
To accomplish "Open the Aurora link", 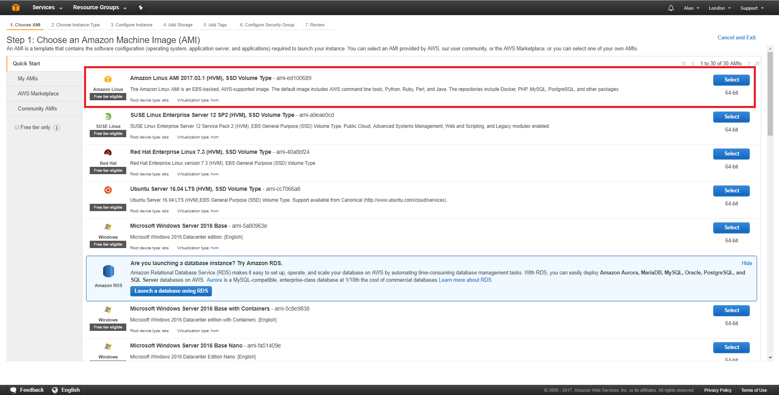I will (x=214, y=280).
